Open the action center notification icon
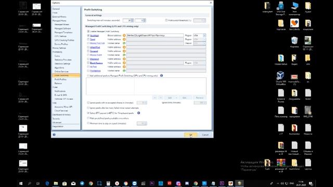333x187 pixels. click(311, 183)
